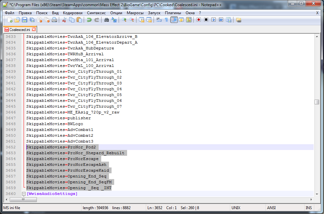Open the Синтаксис menu
Viewport: 324px width, 214px height.
pyautogui.click(x=96, y=13)
